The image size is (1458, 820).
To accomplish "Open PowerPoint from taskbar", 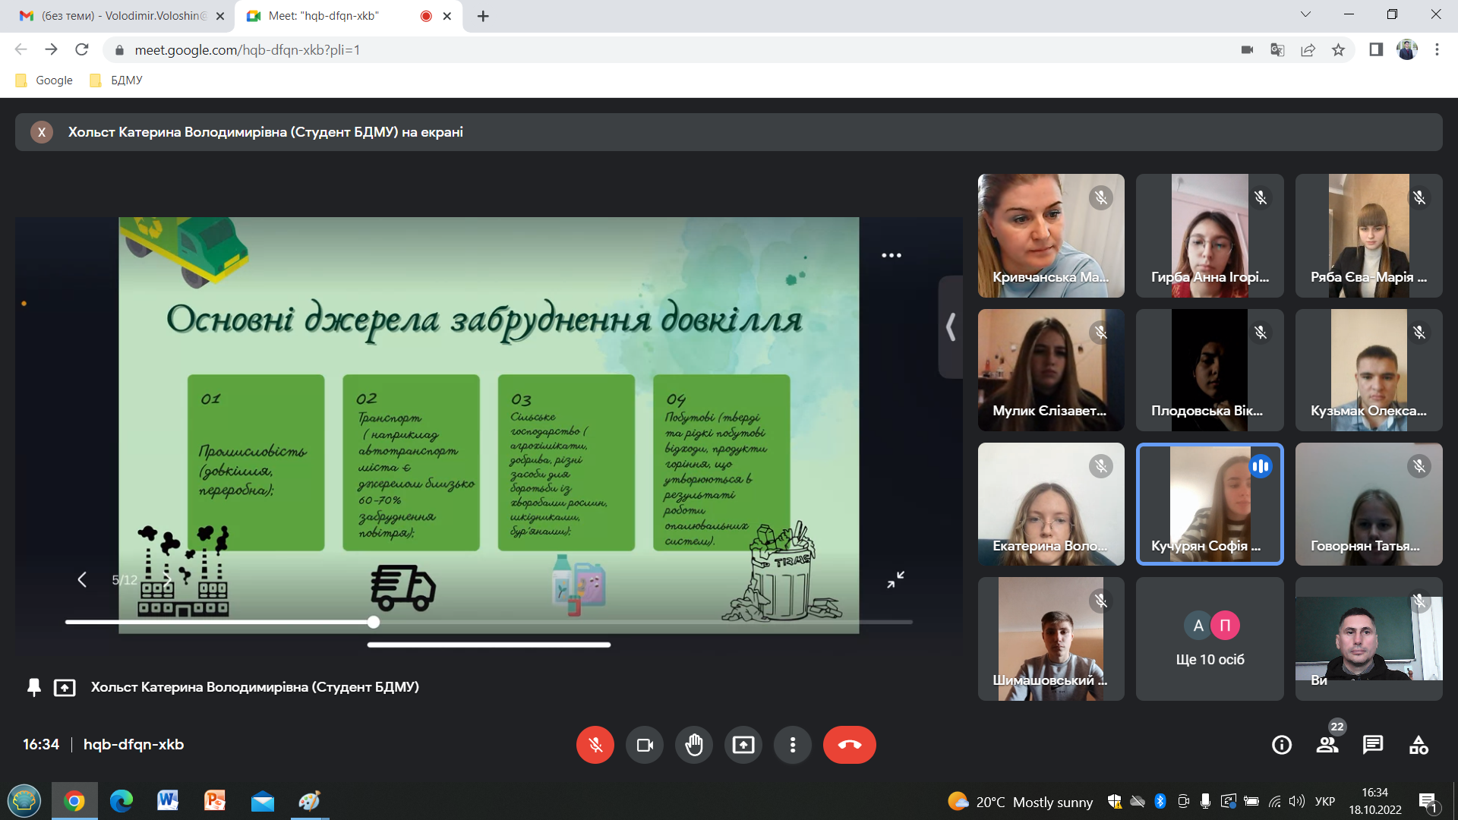I will pos(215,801).
